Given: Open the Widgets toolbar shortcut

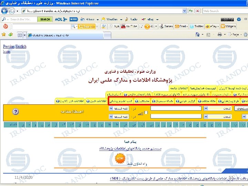Looking at the screenshot, I should click(x=228, y=26).
